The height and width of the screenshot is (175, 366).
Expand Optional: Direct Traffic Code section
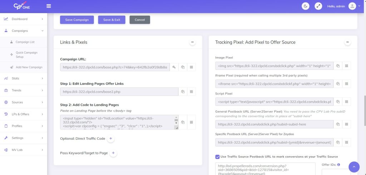pyautogui.click(x=111, y=138)
